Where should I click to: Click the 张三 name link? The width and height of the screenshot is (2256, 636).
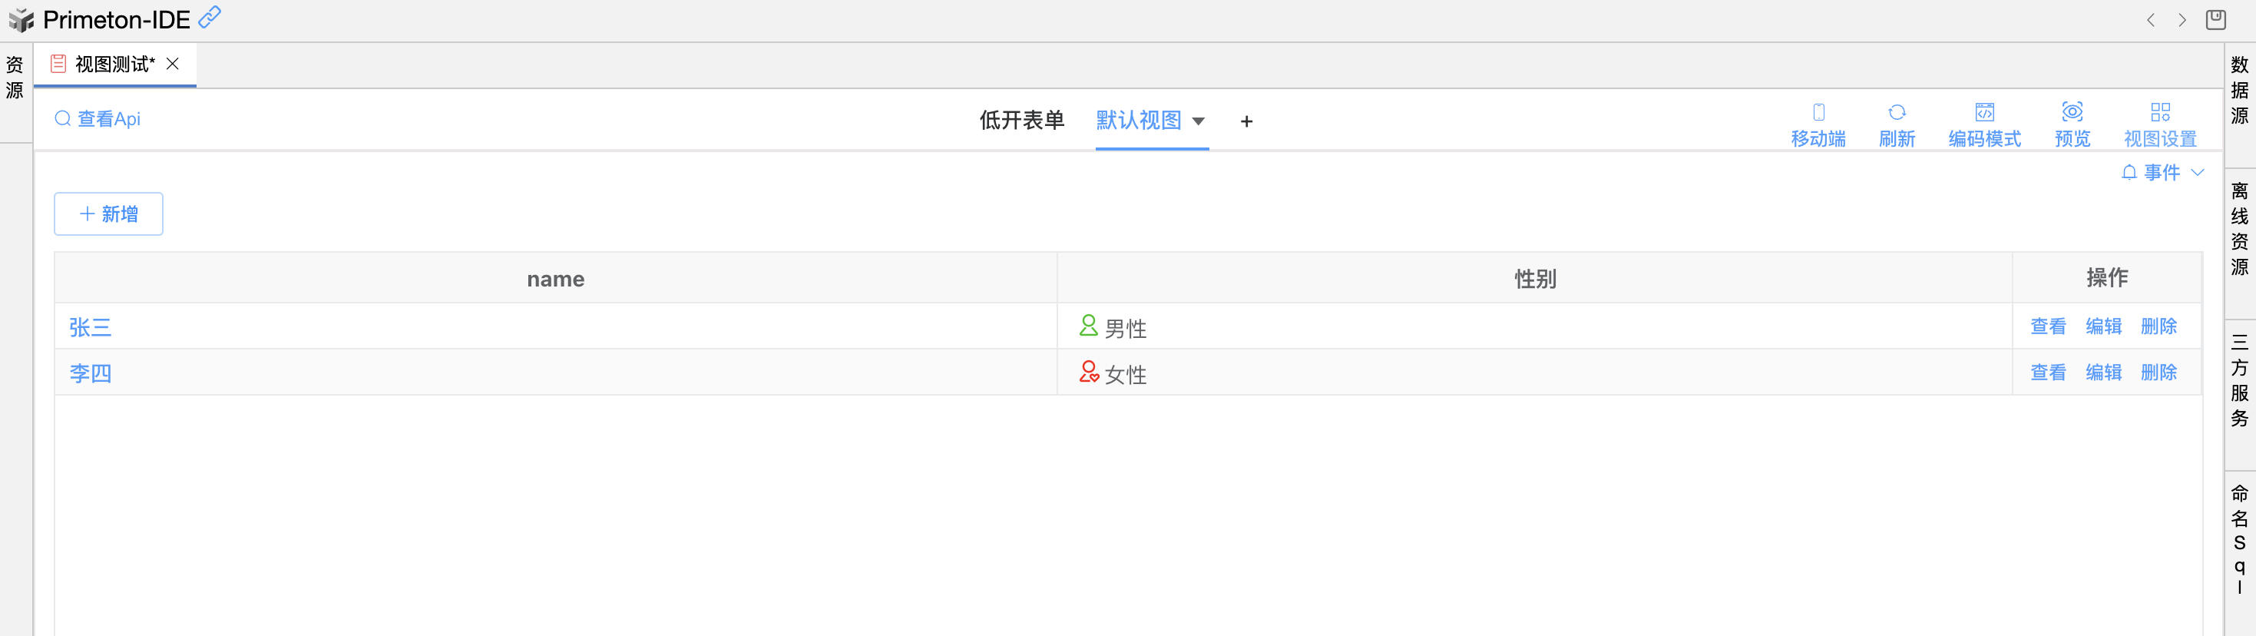point(90,328)
